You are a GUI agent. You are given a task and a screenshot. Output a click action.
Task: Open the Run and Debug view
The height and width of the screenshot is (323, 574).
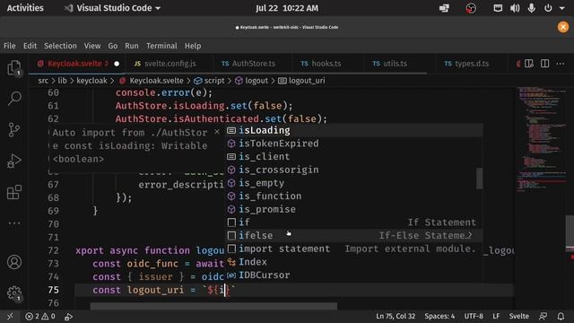pyautogui.click(x=14, y=161)
